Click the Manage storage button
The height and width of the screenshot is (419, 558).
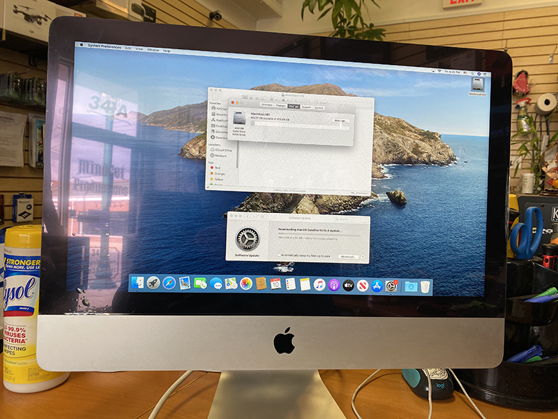coord(340,121)
